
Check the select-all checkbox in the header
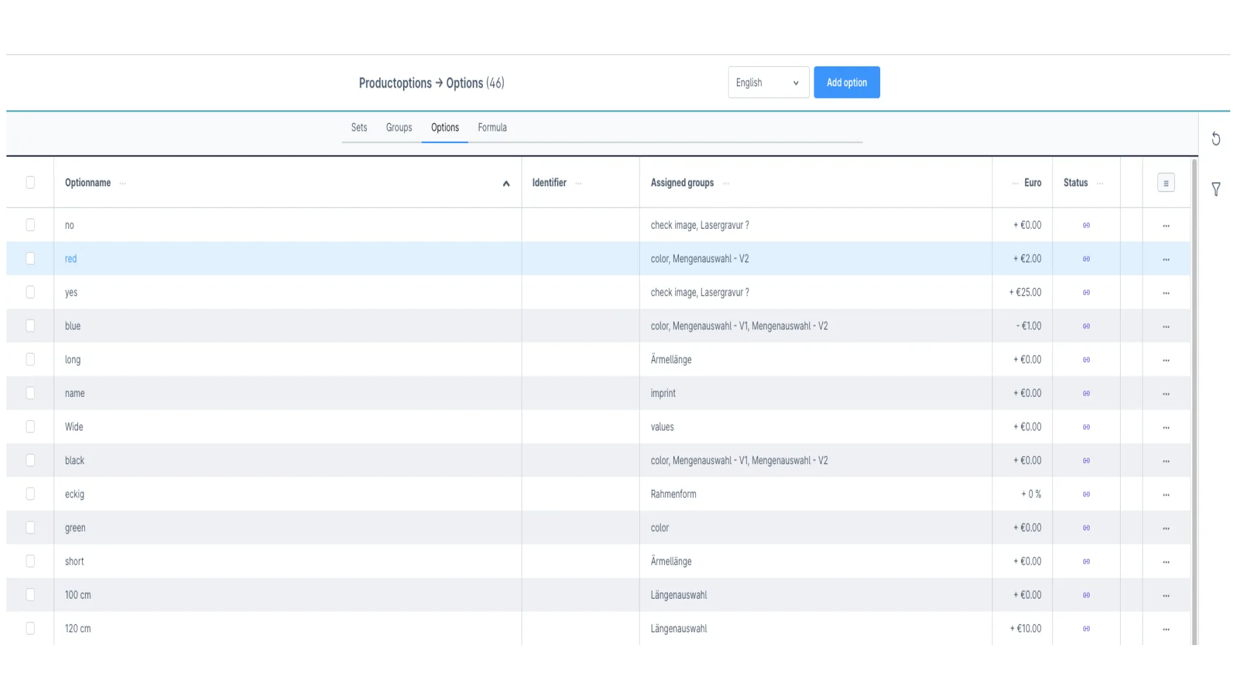pyautogui.click(x=30, y=182)
